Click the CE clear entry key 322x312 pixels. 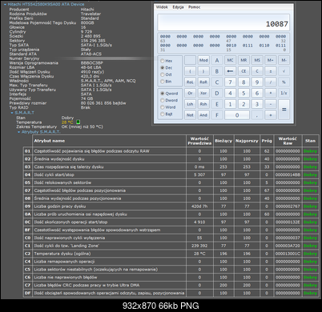coord(244,71)
